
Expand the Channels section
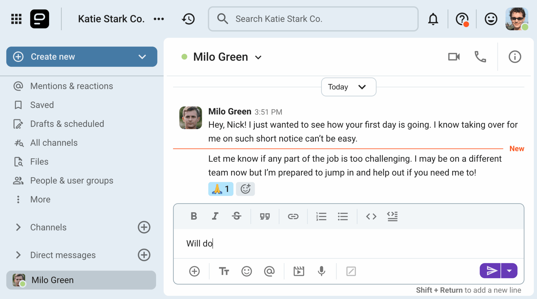(18, 227)
